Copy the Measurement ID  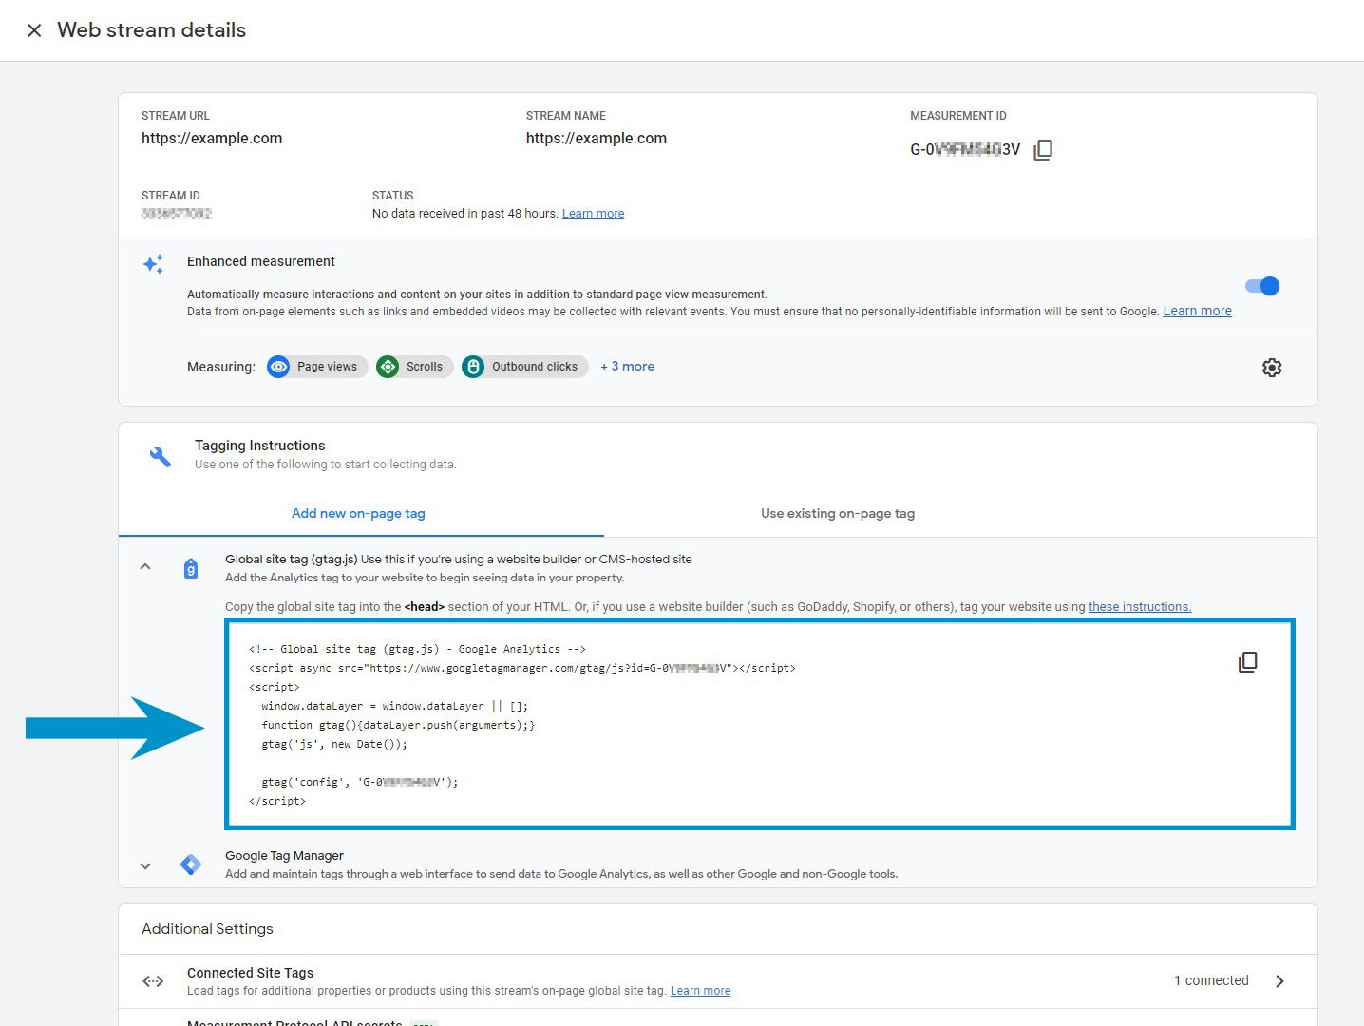(x=1043, y=149)
